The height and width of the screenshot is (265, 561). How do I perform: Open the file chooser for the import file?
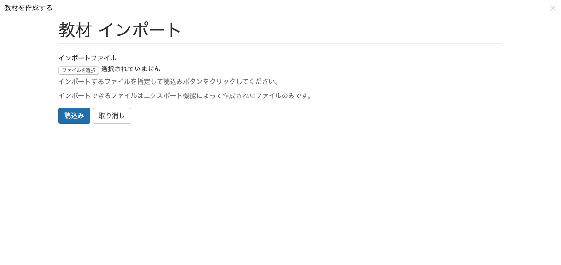point(79,70)
